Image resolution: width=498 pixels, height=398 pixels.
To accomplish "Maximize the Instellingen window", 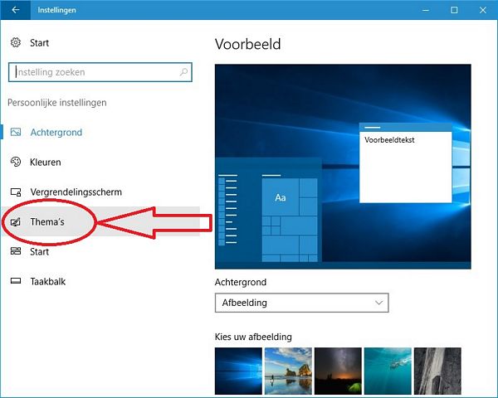I will (454, 10).
